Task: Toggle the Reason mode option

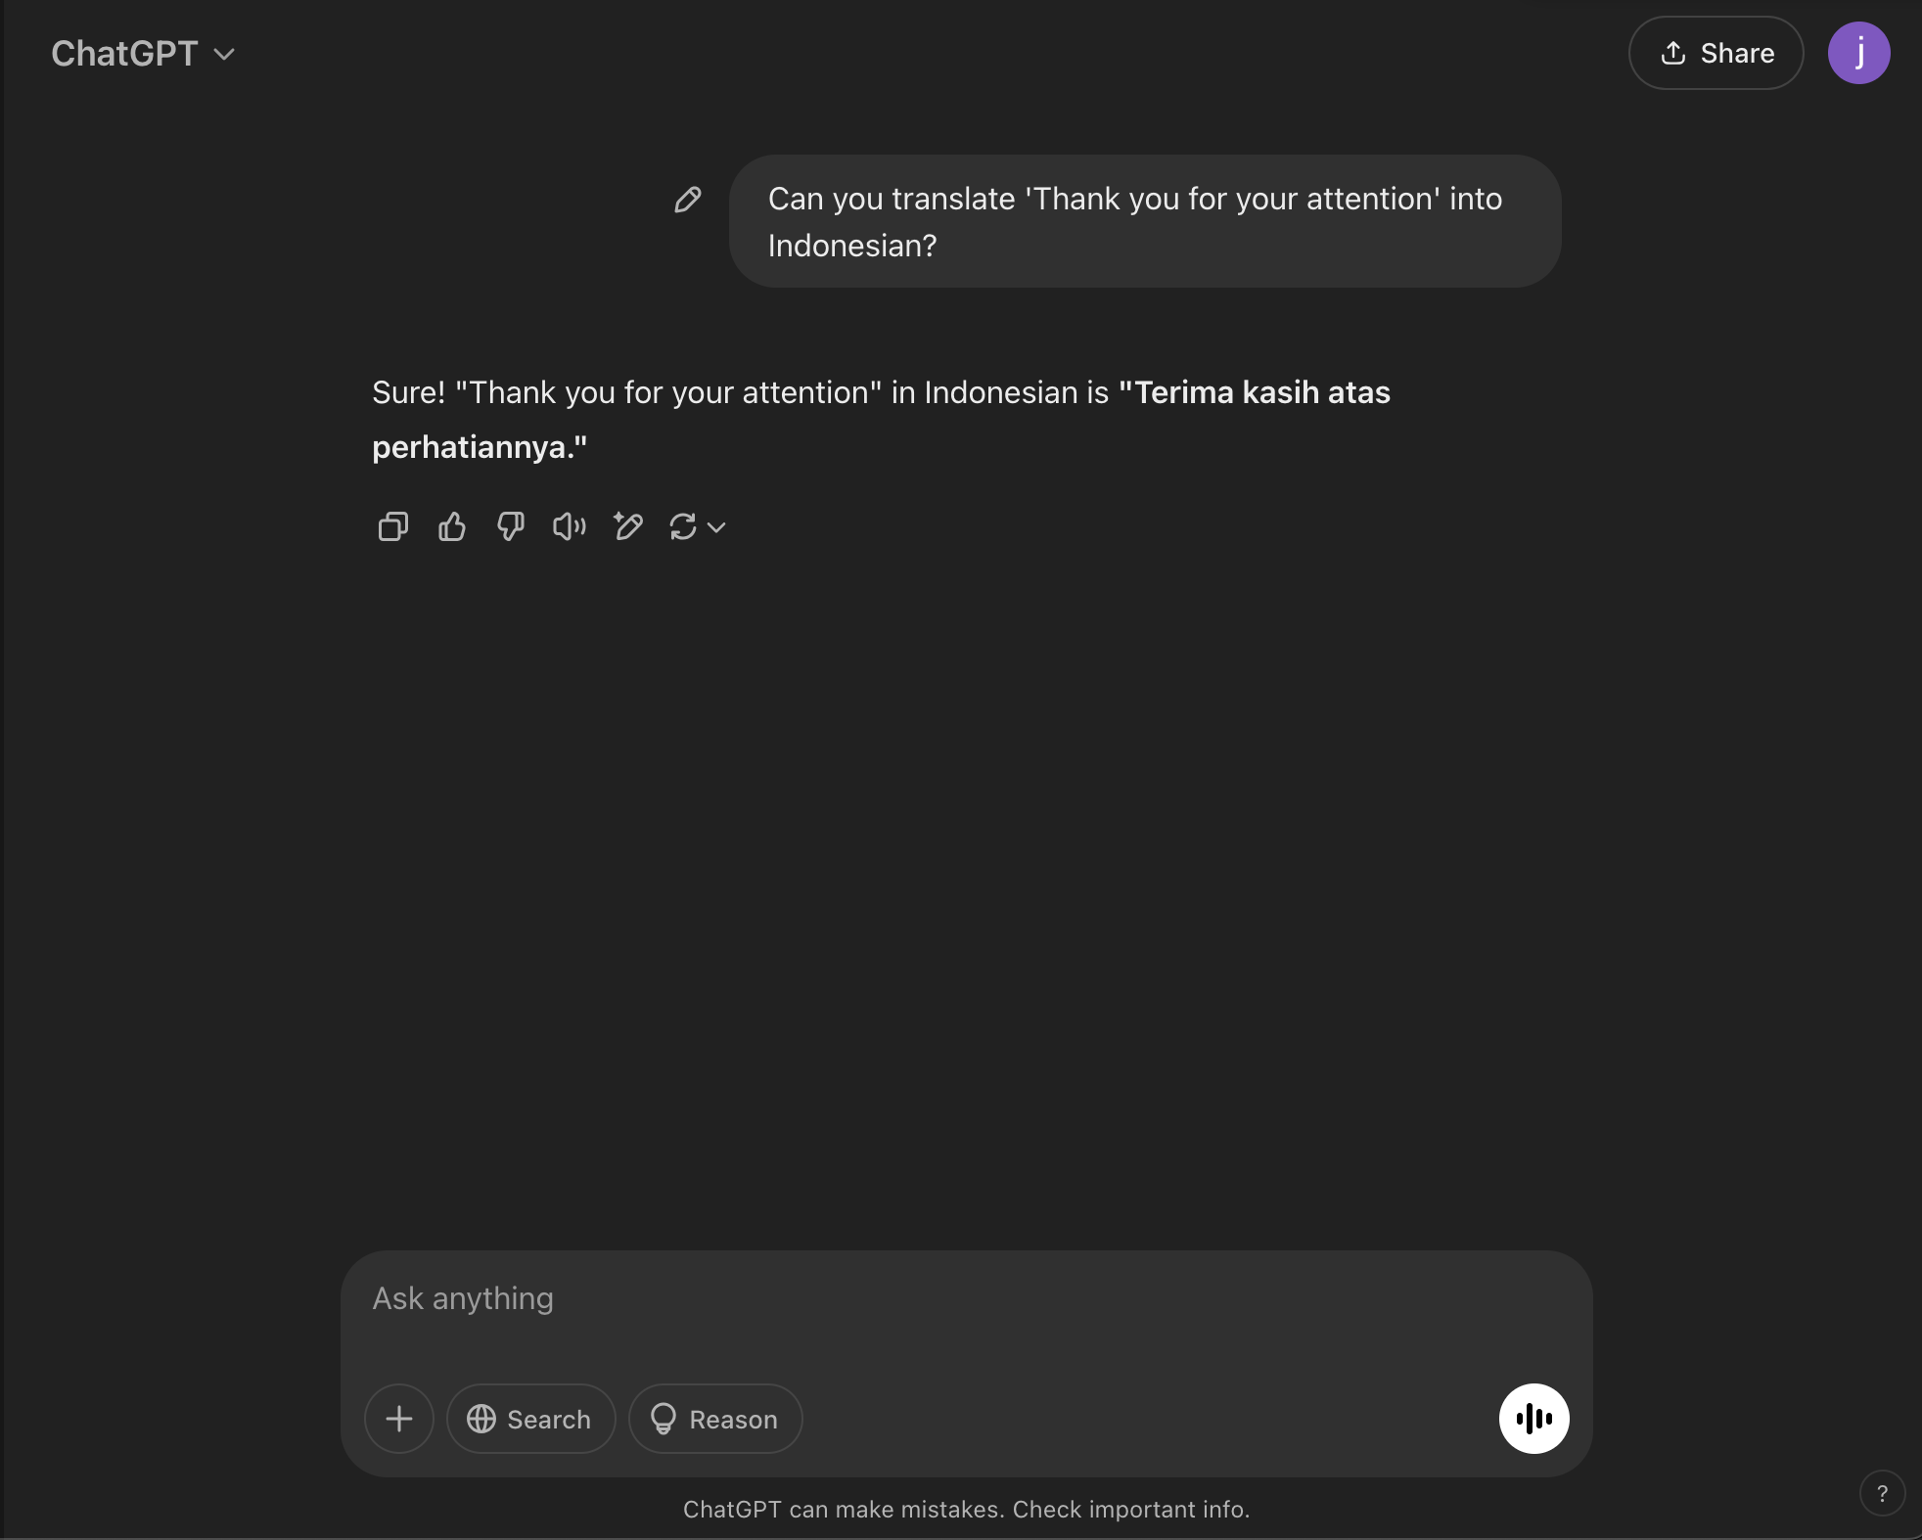Action: coord(715,1418)
